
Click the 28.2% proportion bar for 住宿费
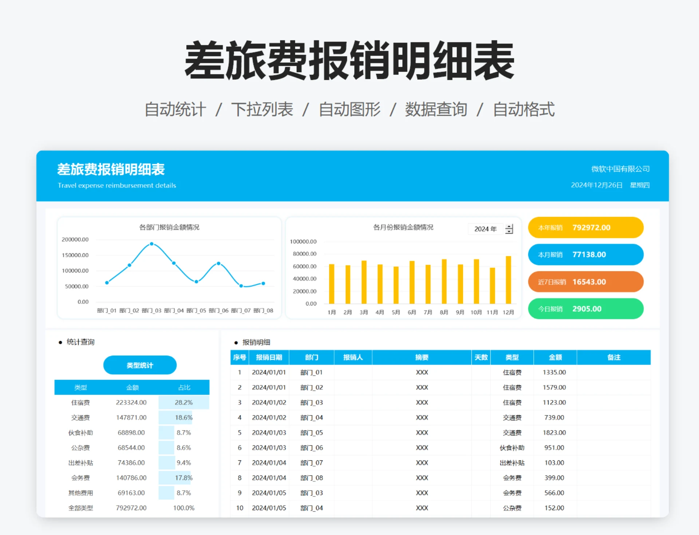184,403
